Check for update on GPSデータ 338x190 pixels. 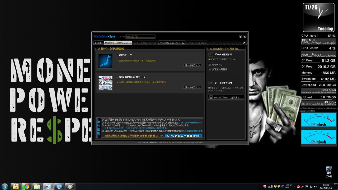tap(192, 65)
